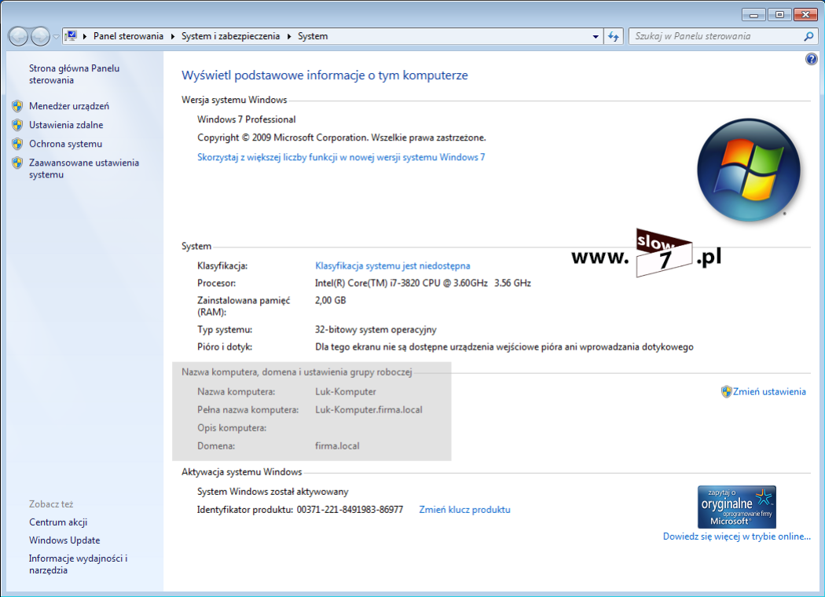The image size is (825, 597).
Task: Click Zmień ustawienia link
Action: point(769,392)
